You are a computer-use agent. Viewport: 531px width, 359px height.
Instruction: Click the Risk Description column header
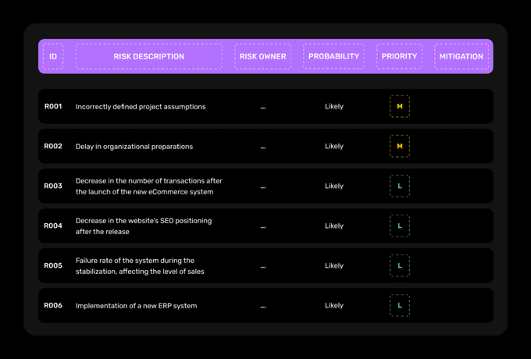[148, 56]
